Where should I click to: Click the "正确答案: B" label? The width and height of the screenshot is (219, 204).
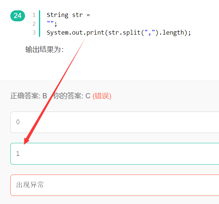coord(29,96)
